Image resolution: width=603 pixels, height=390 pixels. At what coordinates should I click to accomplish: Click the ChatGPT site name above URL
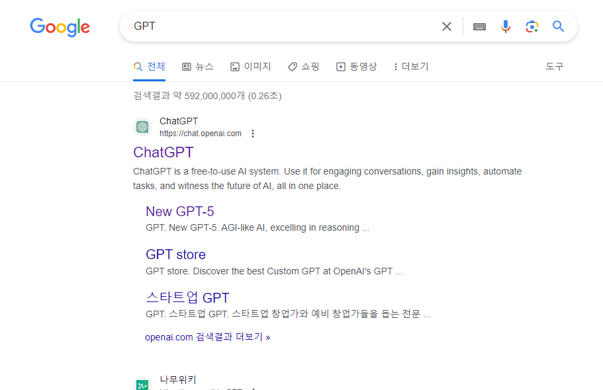(x=179, y=121)
